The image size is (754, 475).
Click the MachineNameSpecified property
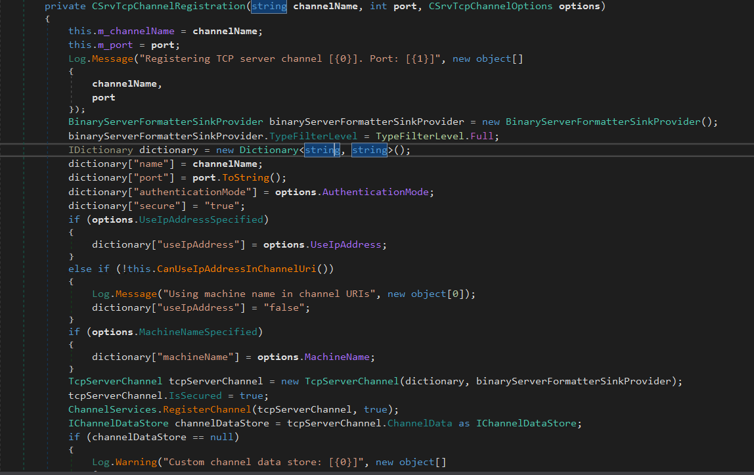198,332
